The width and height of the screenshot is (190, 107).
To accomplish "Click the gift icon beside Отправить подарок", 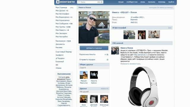I will tap(107, 59).
